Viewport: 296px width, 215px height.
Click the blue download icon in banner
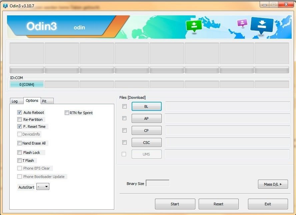(262, 25)
